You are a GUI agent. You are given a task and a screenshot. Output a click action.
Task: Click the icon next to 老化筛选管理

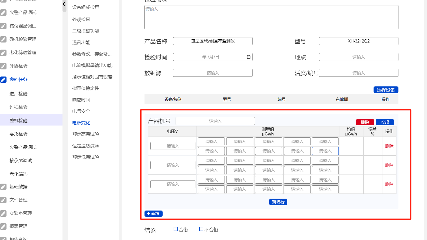click(x=3, y=53)
